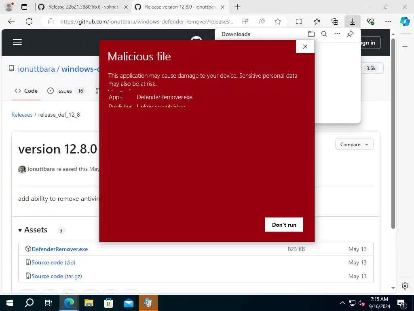Open GitHub hamburger navigation menu
This screenshot has height=311, width=414.
17,42
